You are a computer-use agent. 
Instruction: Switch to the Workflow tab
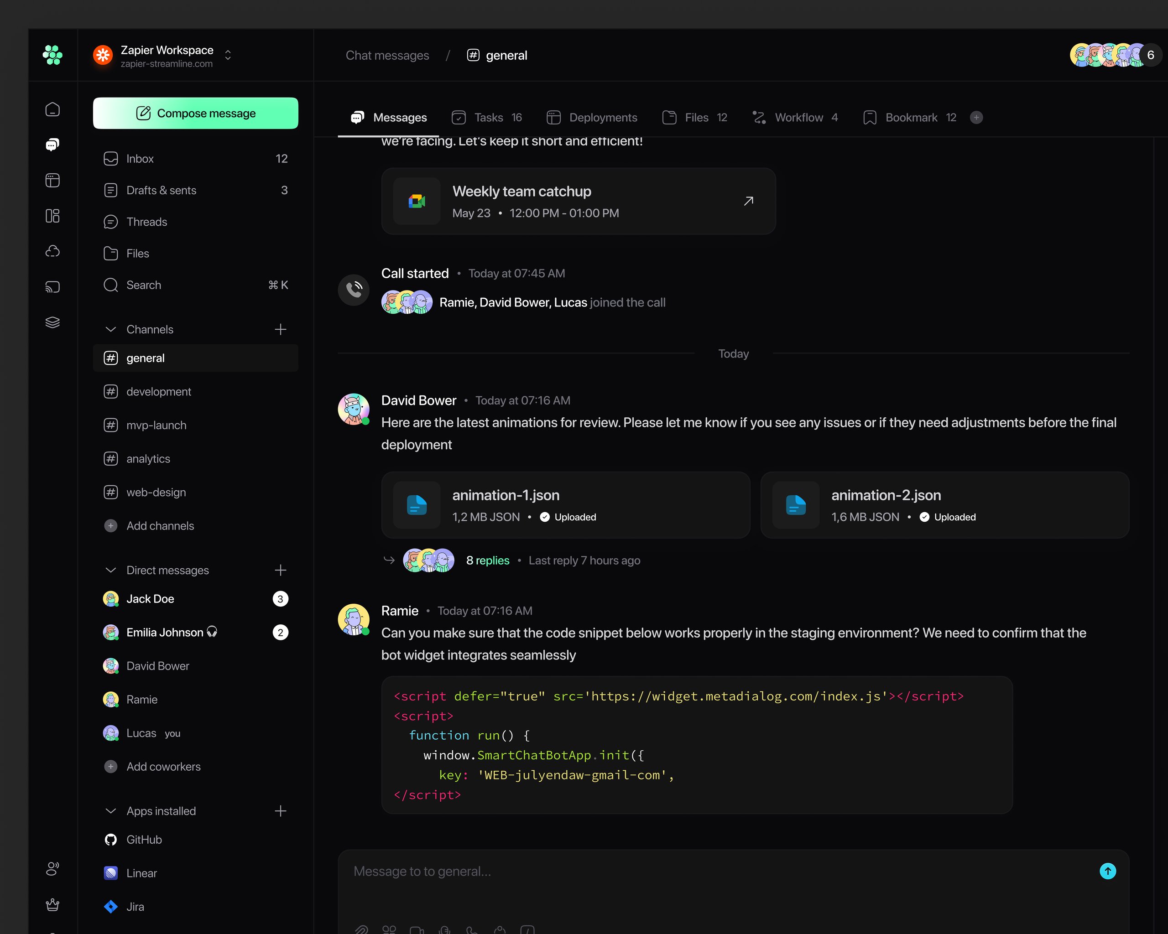point(795,118)
